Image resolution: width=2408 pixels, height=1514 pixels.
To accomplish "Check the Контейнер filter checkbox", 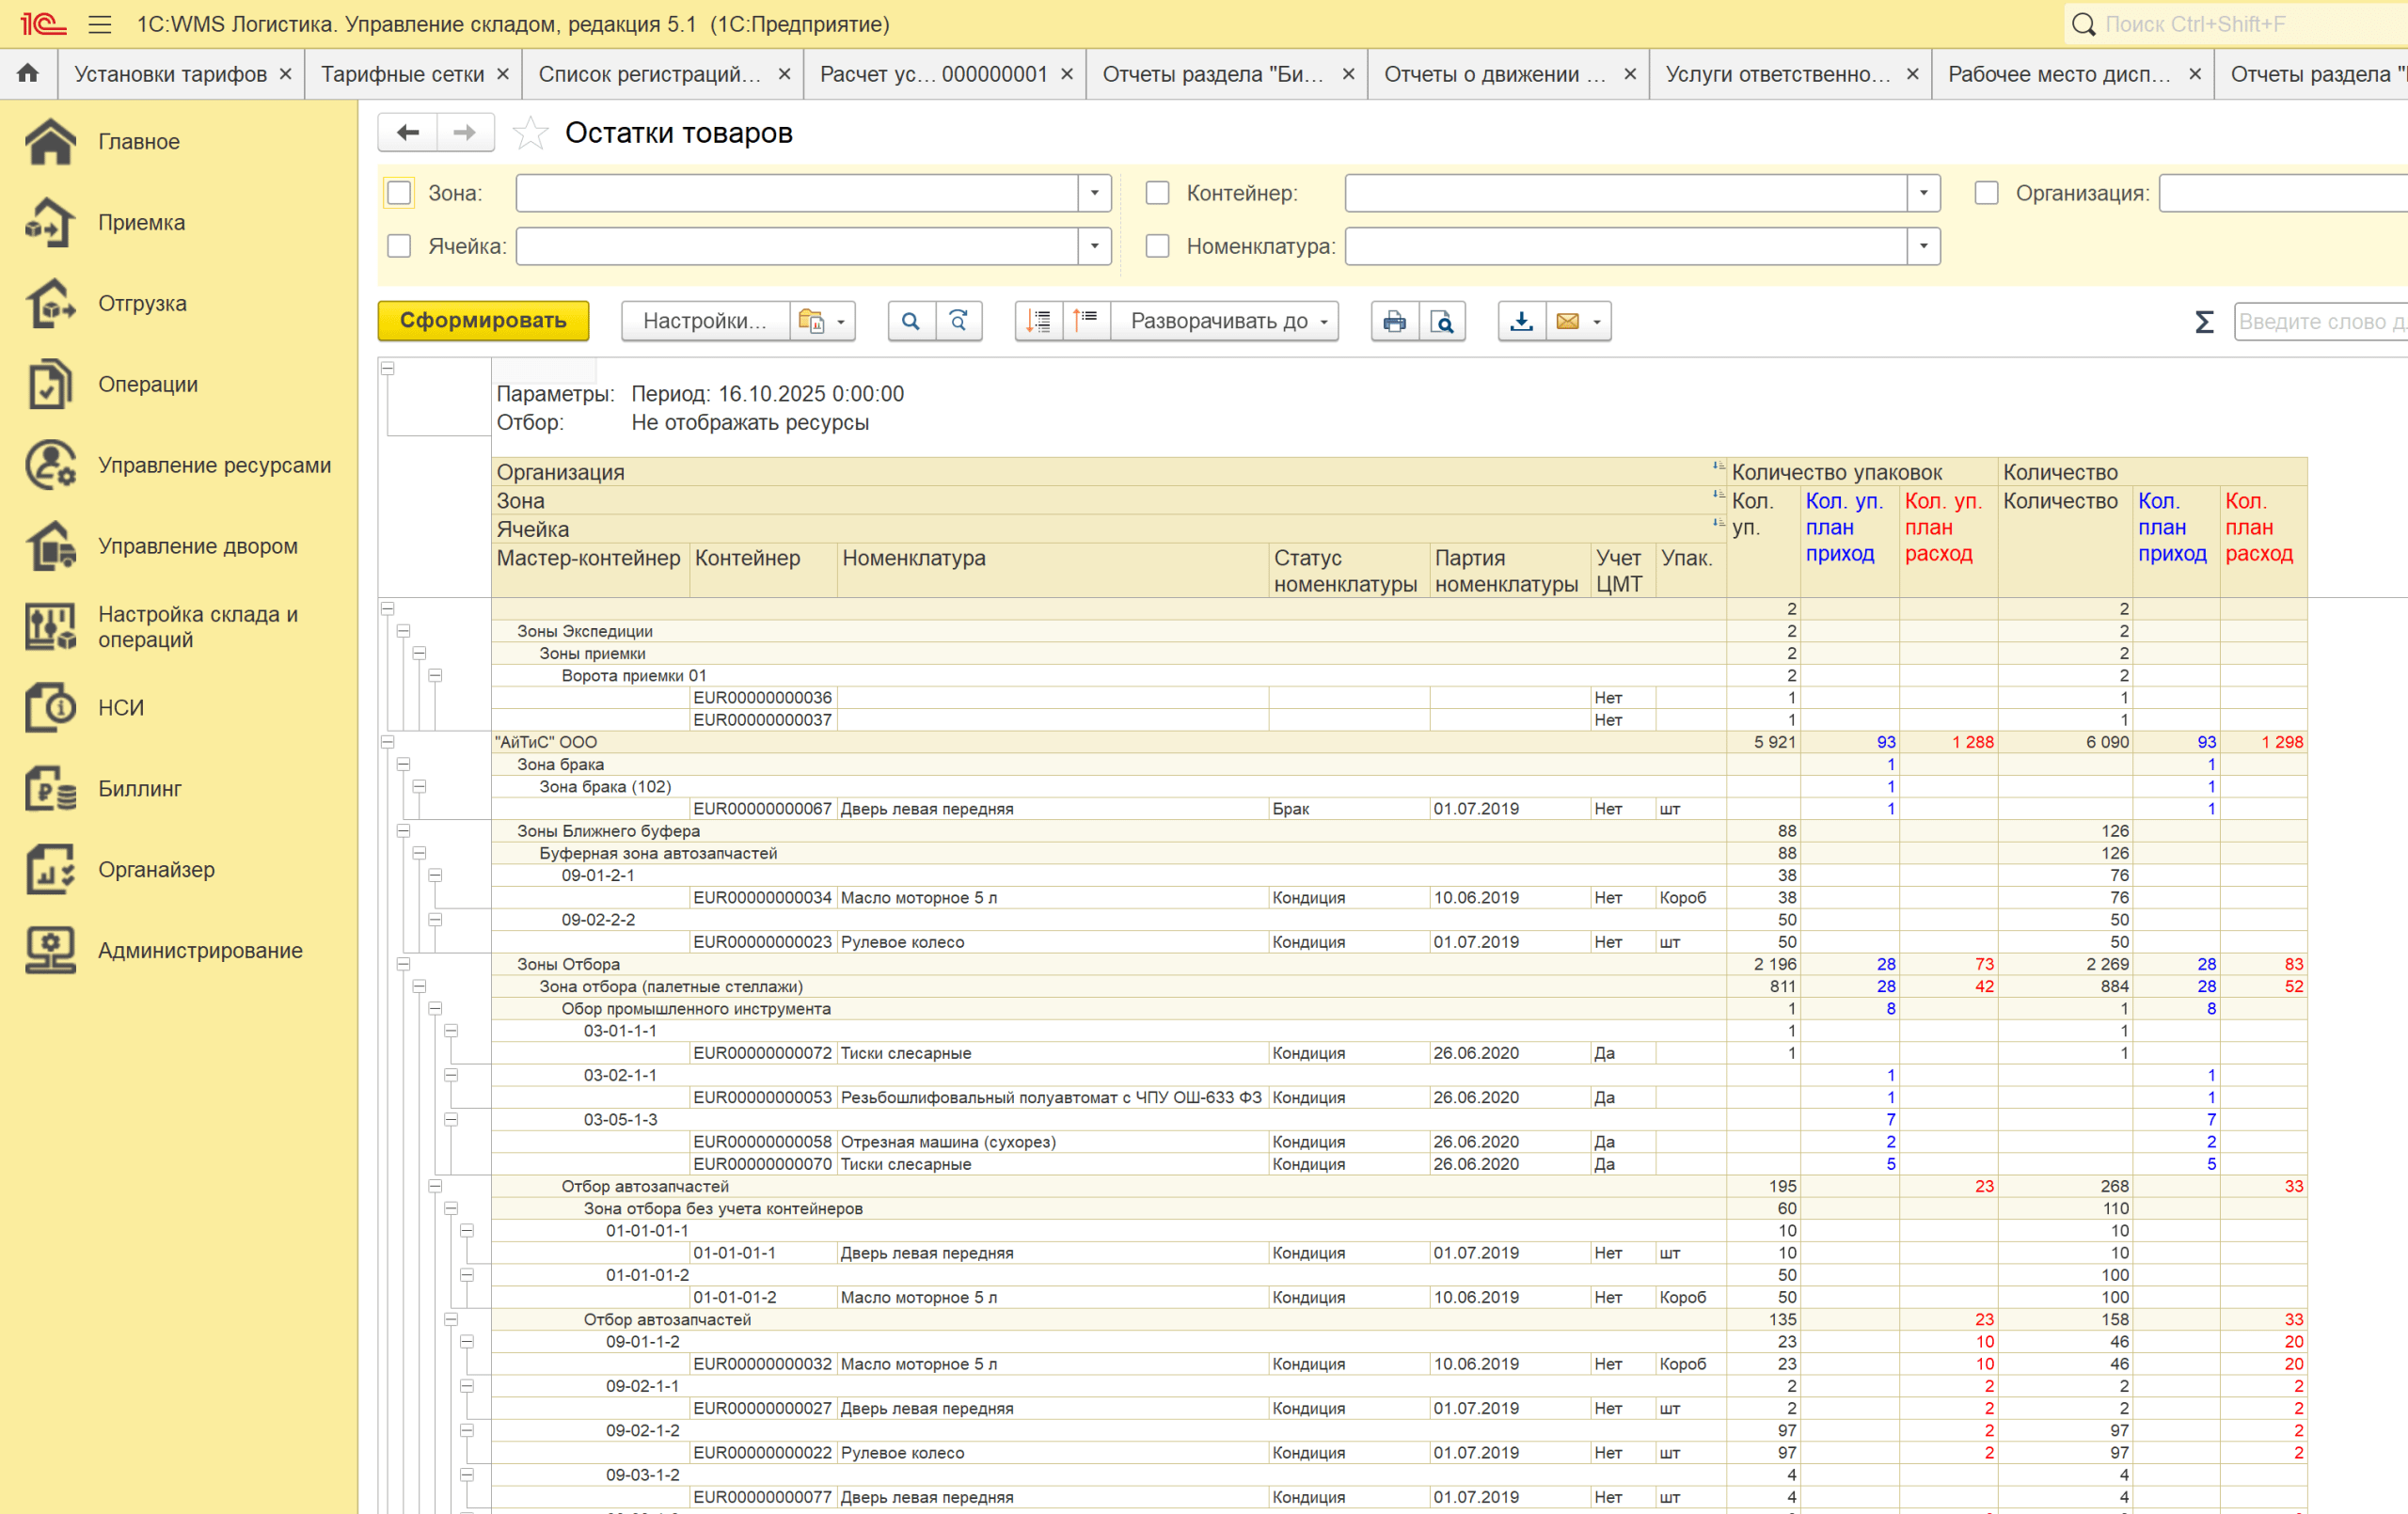I will [1157, 193].
